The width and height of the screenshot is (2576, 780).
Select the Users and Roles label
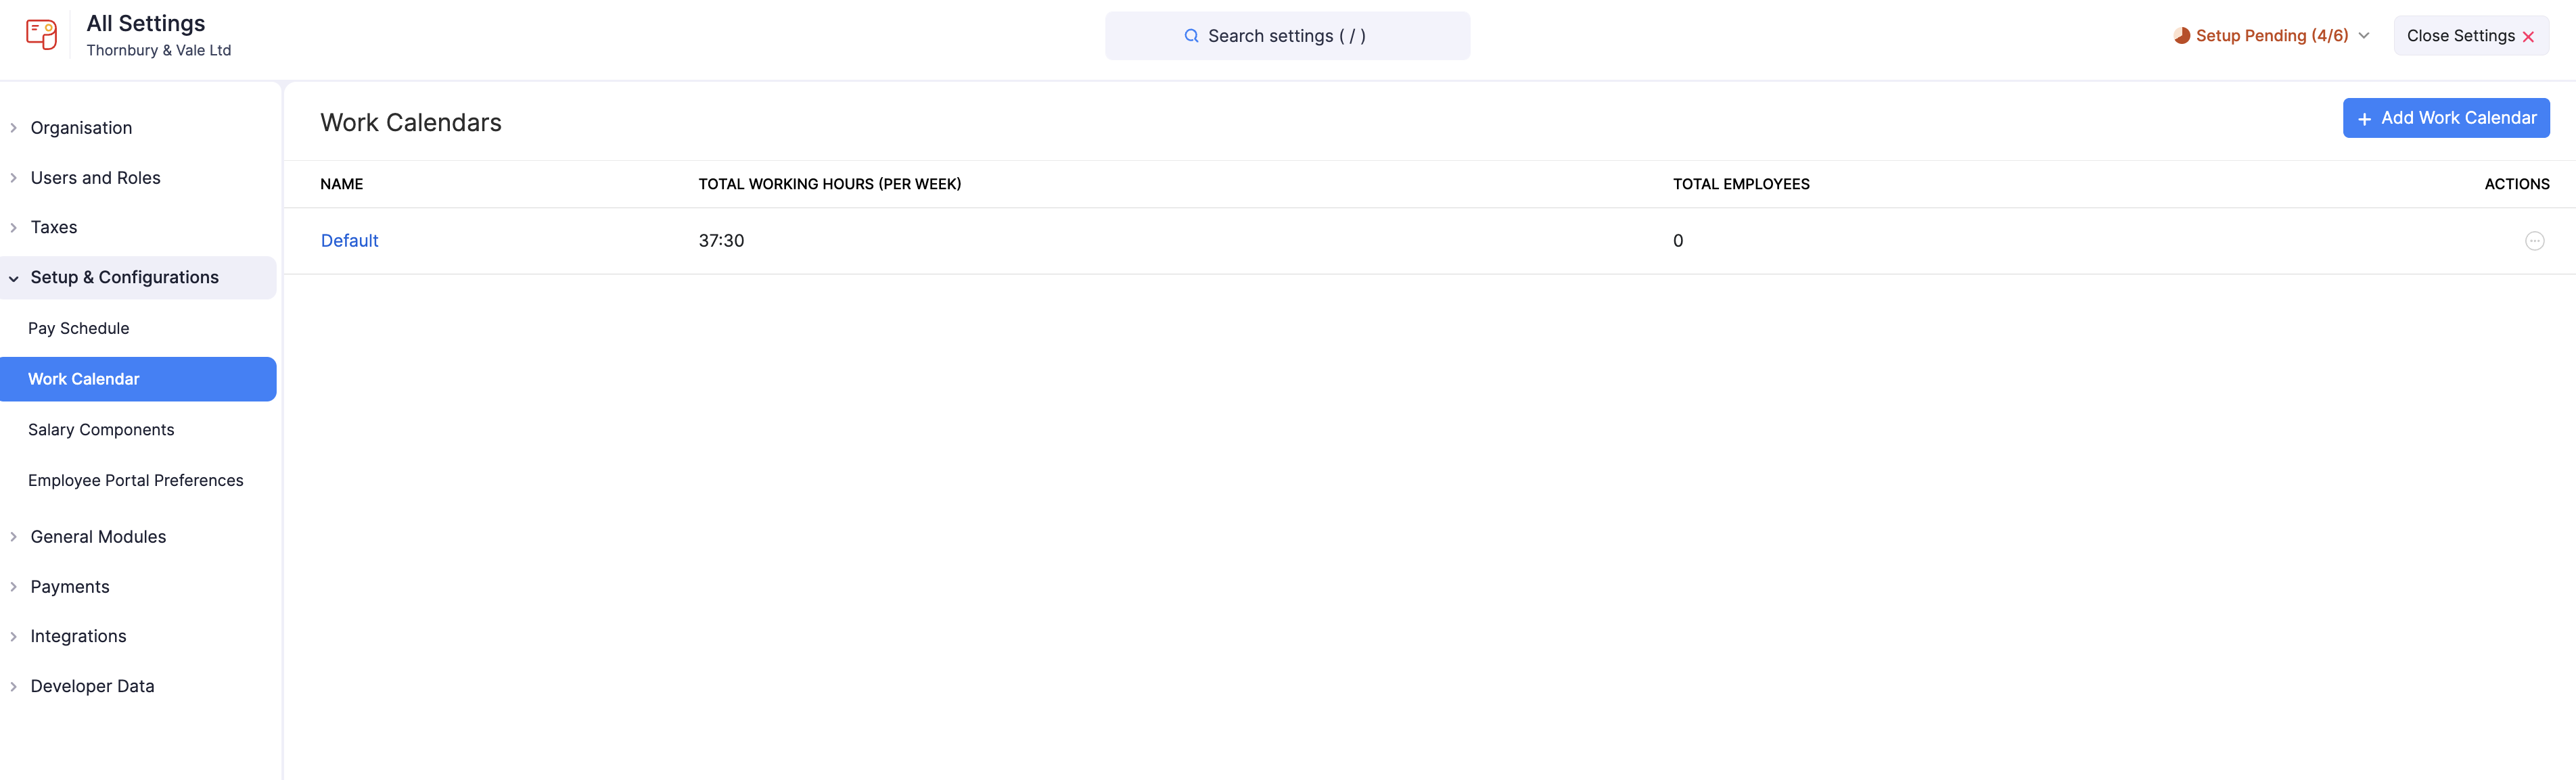[x=95, y=178]
